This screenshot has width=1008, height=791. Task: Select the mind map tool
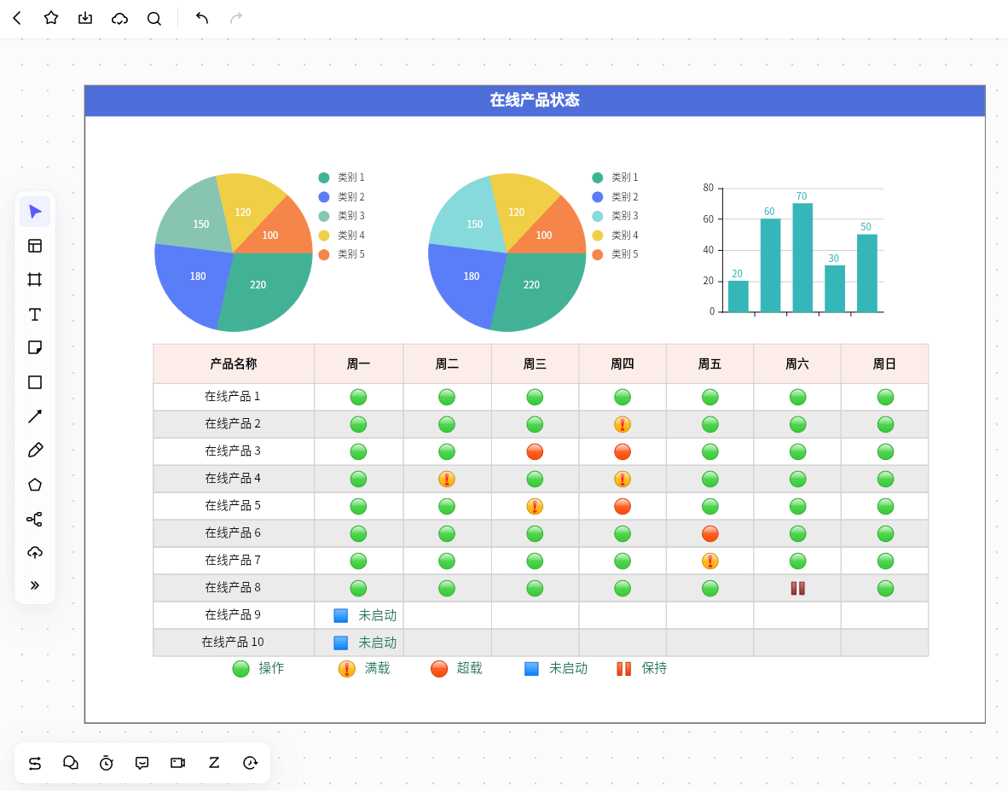[35, 519]
